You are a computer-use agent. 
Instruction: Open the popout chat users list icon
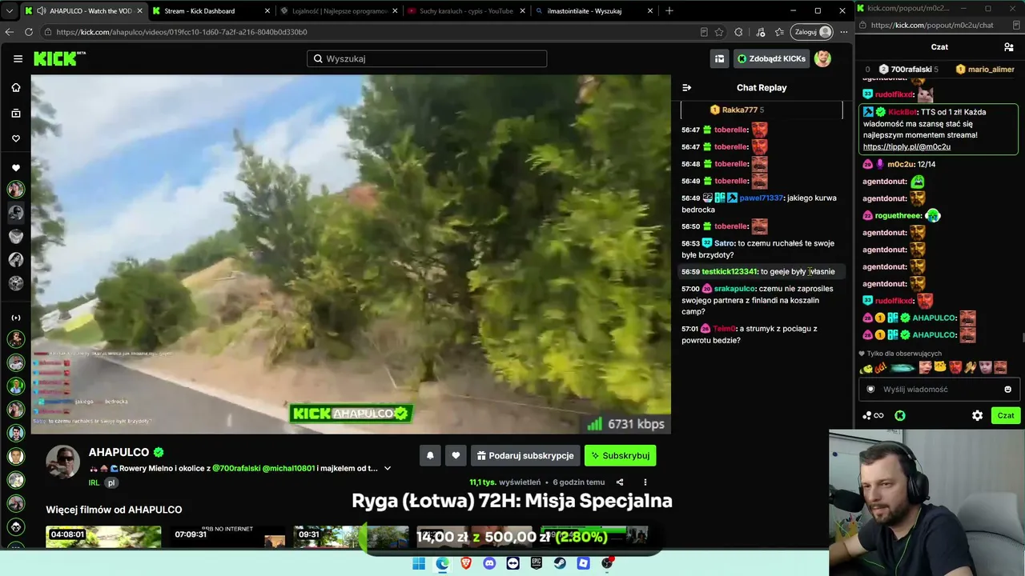tap(1008, 47)
